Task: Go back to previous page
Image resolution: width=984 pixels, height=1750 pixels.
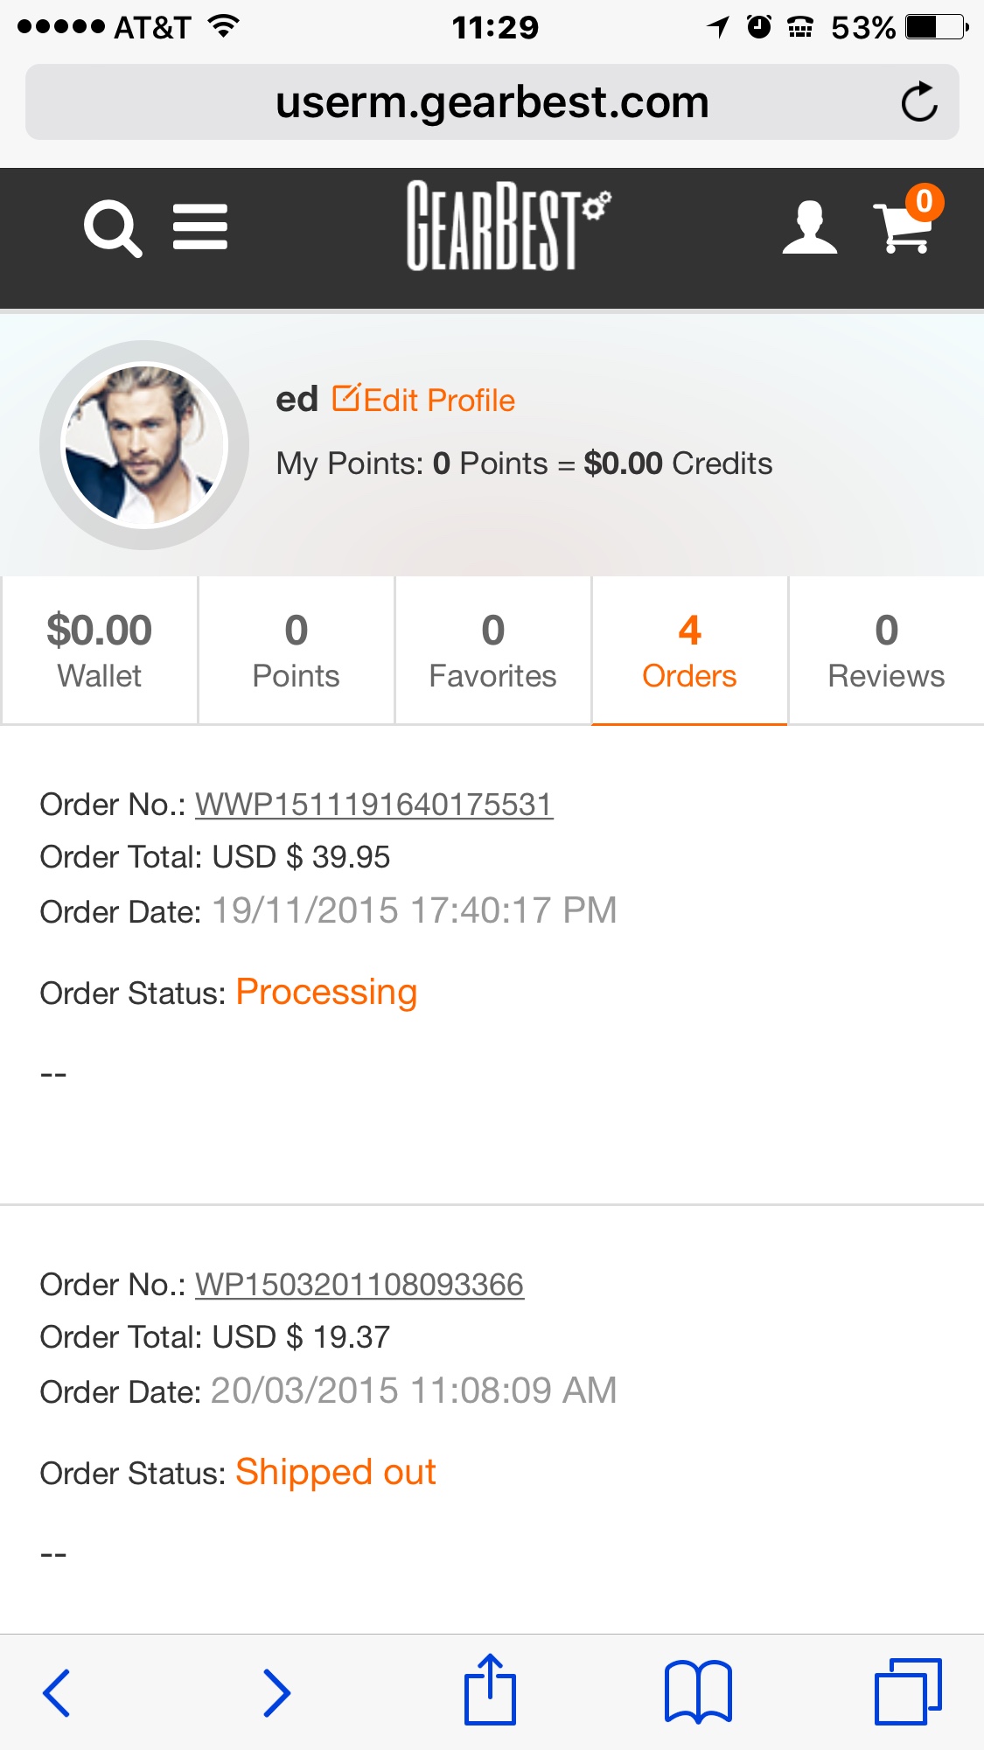Action: click(57, 1692)
